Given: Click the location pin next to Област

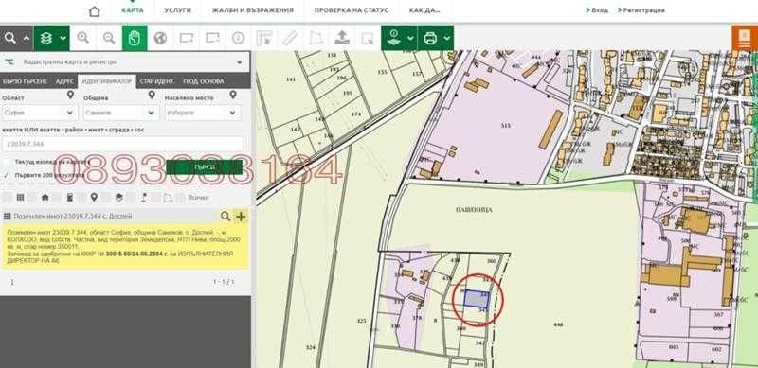Looking at the screenshot, I should pyautogui.click(x=70, y=96).
